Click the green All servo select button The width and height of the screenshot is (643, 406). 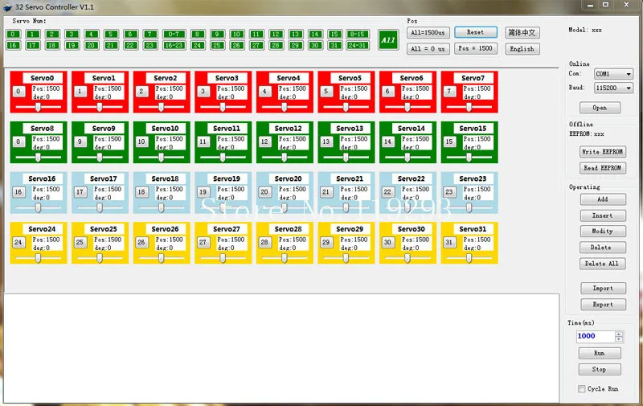tap(387, 39)
